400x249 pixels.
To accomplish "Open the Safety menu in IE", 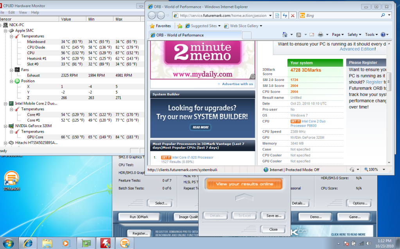I will 354,35.
